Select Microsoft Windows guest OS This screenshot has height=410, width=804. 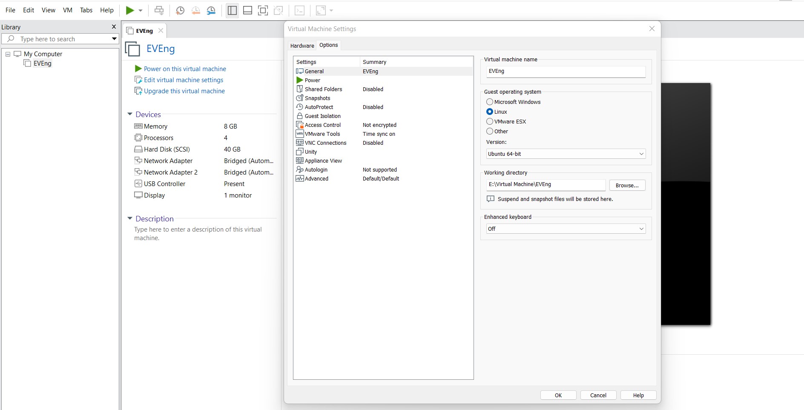(490, 102)
